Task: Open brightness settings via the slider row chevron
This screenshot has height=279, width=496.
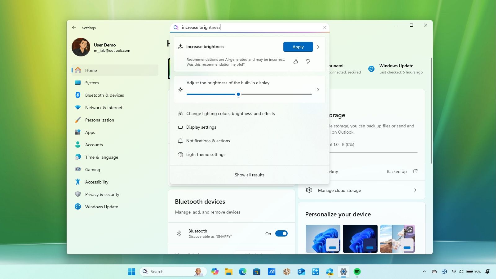Action: [318, 90]
